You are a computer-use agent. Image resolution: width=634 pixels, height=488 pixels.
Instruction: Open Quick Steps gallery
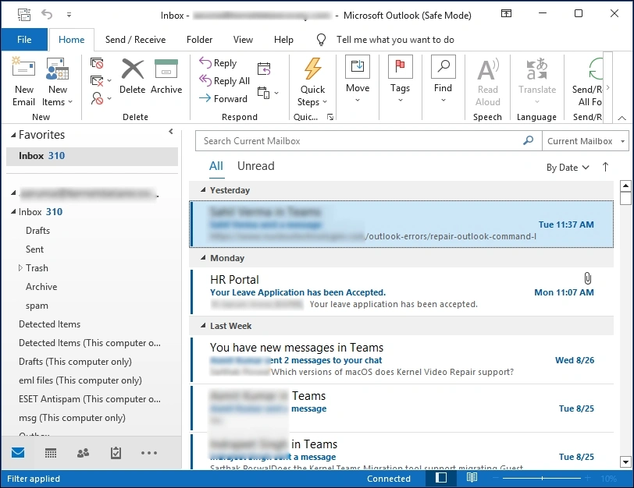[x=312, y=82]
